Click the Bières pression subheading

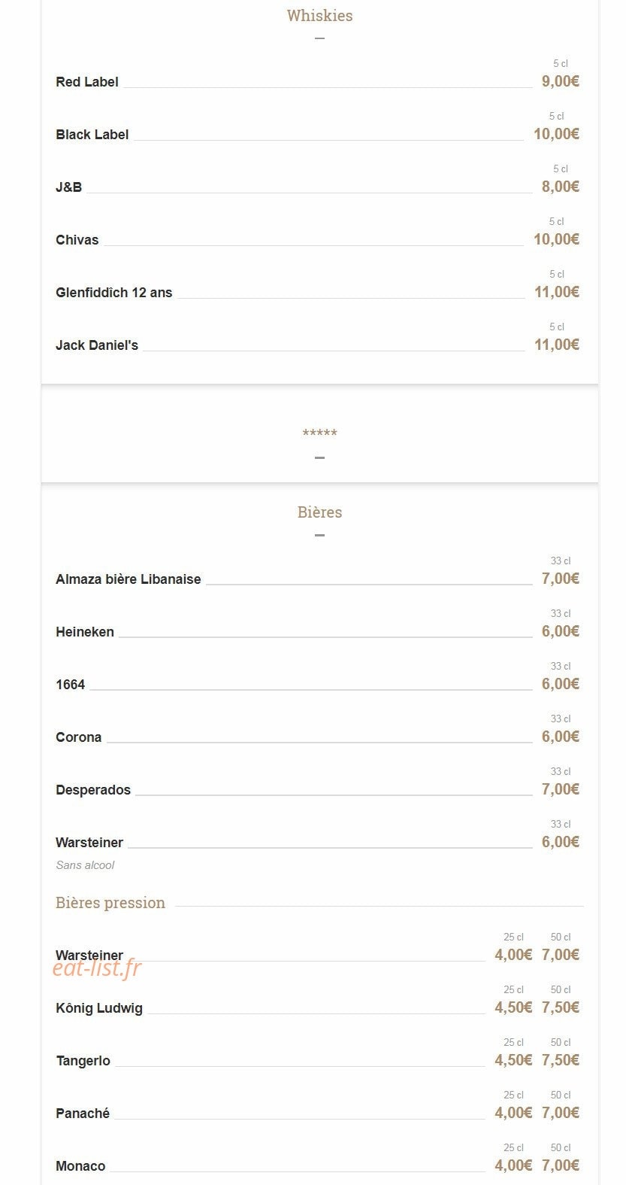click(x=110, y=903)
